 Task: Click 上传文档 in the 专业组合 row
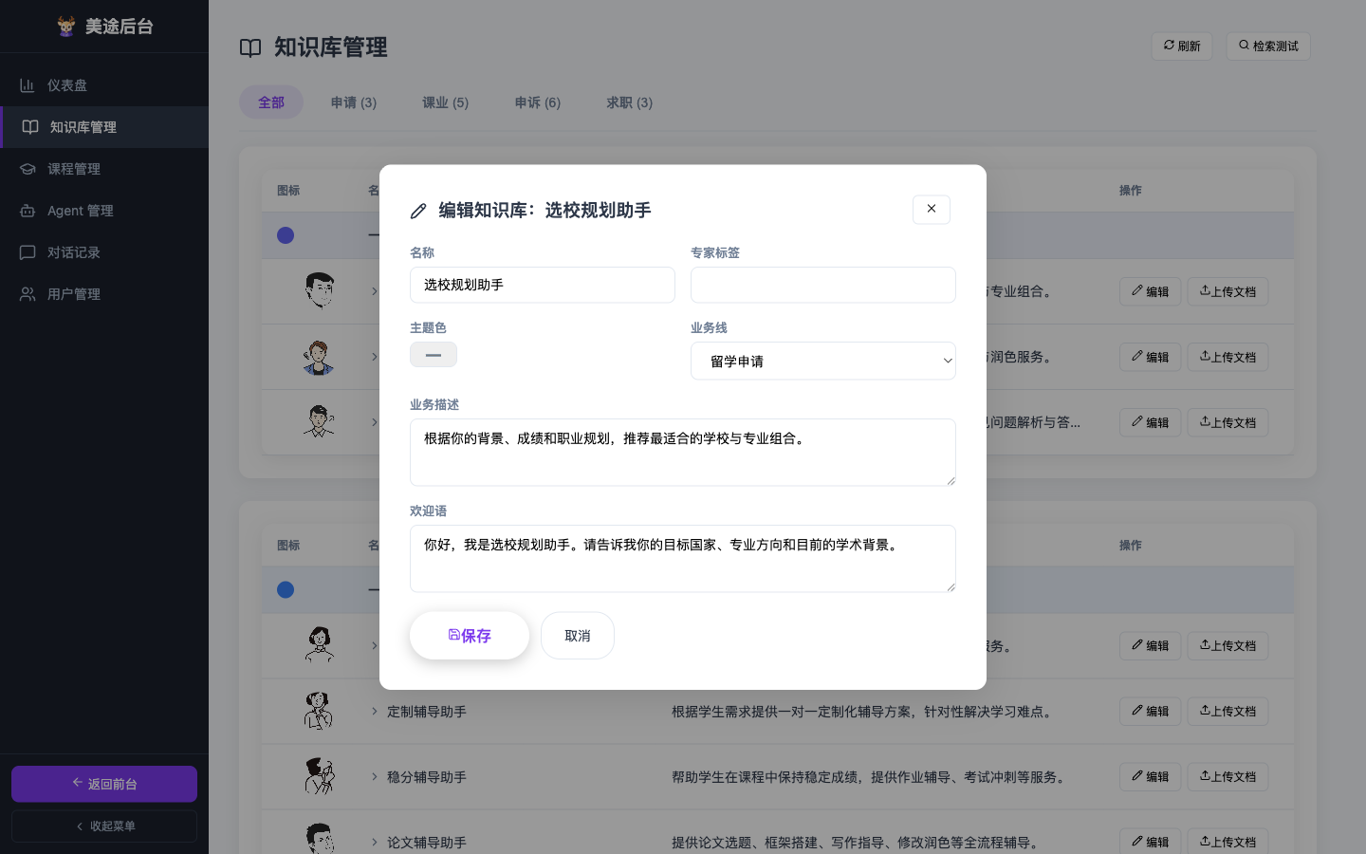click(1228, 291)
